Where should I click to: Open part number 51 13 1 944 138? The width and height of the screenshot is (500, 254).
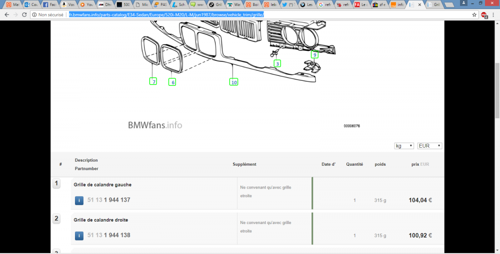108,235
